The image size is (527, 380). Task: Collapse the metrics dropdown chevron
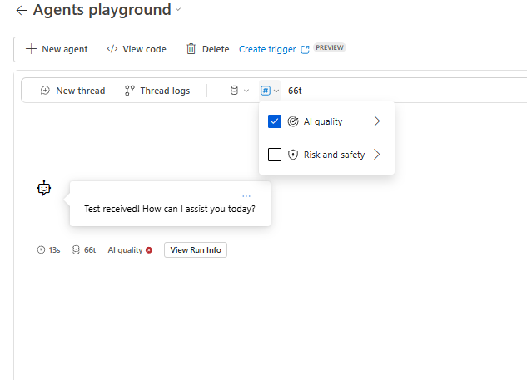click(276, 91)
